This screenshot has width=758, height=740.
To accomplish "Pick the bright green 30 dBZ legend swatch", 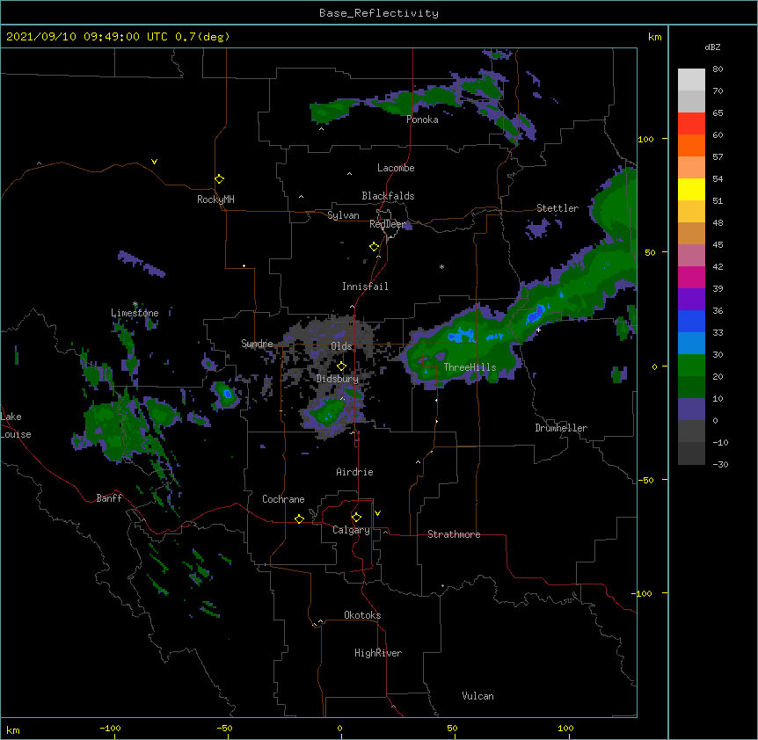I will coord(691,366).
